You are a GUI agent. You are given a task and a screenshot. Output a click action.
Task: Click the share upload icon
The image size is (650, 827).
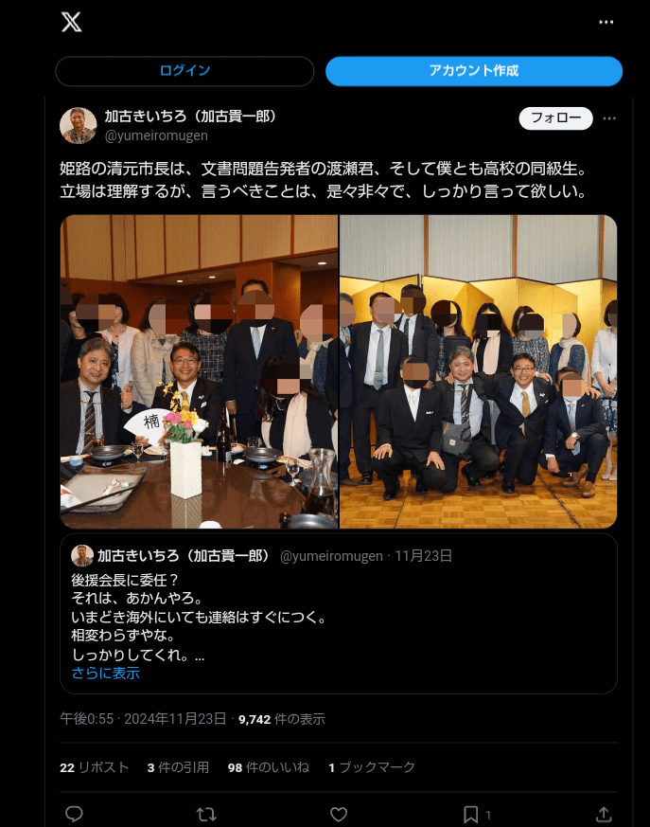604,815
